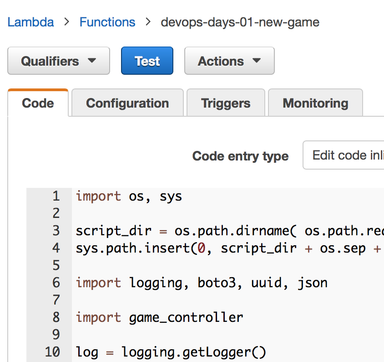Click line number 1 in the gutter
This screenshot has width=384, height=362.
56,196
